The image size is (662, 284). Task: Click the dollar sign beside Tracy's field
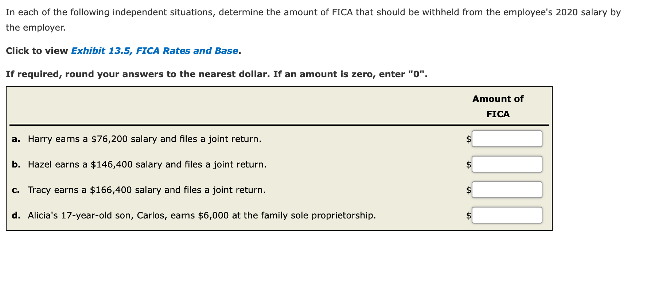(x=469, y=190)
